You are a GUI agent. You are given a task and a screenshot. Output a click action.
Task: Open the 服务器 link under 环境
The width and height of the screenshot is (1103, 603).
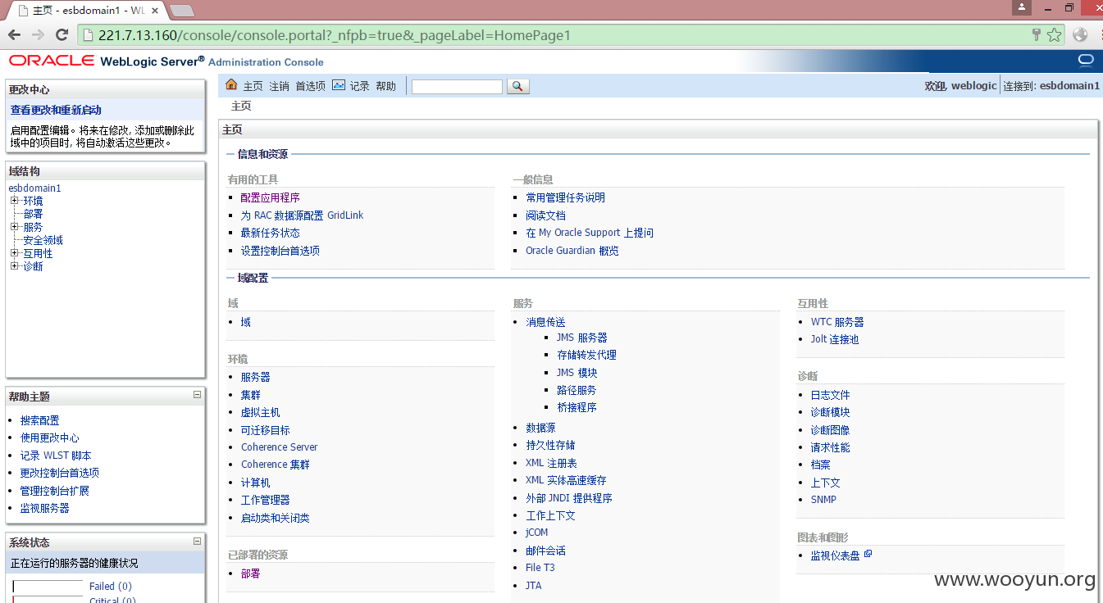[x=255, y=377]
